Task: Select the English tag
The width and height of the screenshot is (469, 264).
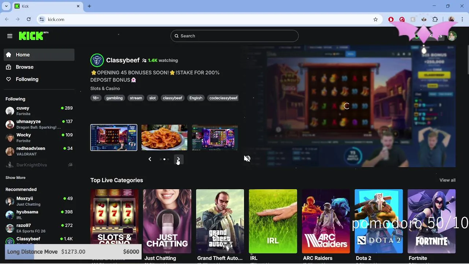Action: (196, 98)
